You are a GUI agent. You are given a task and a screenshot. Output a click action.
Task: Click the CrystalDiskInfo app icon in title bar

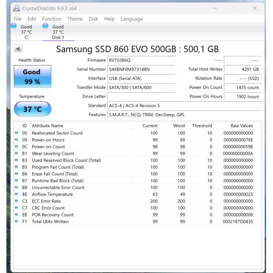point(17,8)
